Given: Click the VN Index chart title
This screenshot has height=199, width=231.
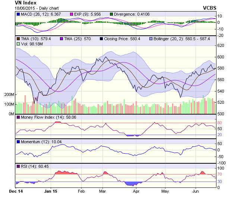Looking at the screenshot, I should tap(26, 3).
